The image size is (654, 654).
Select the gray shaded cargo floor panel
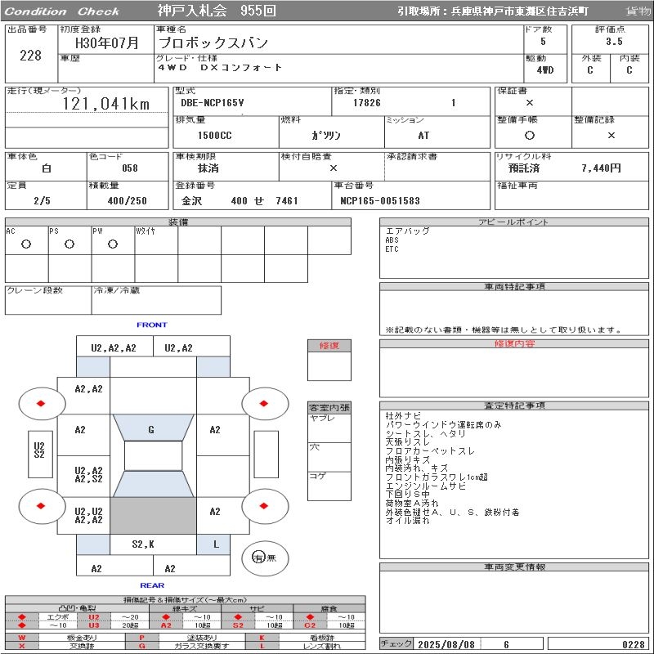point(153,515)
